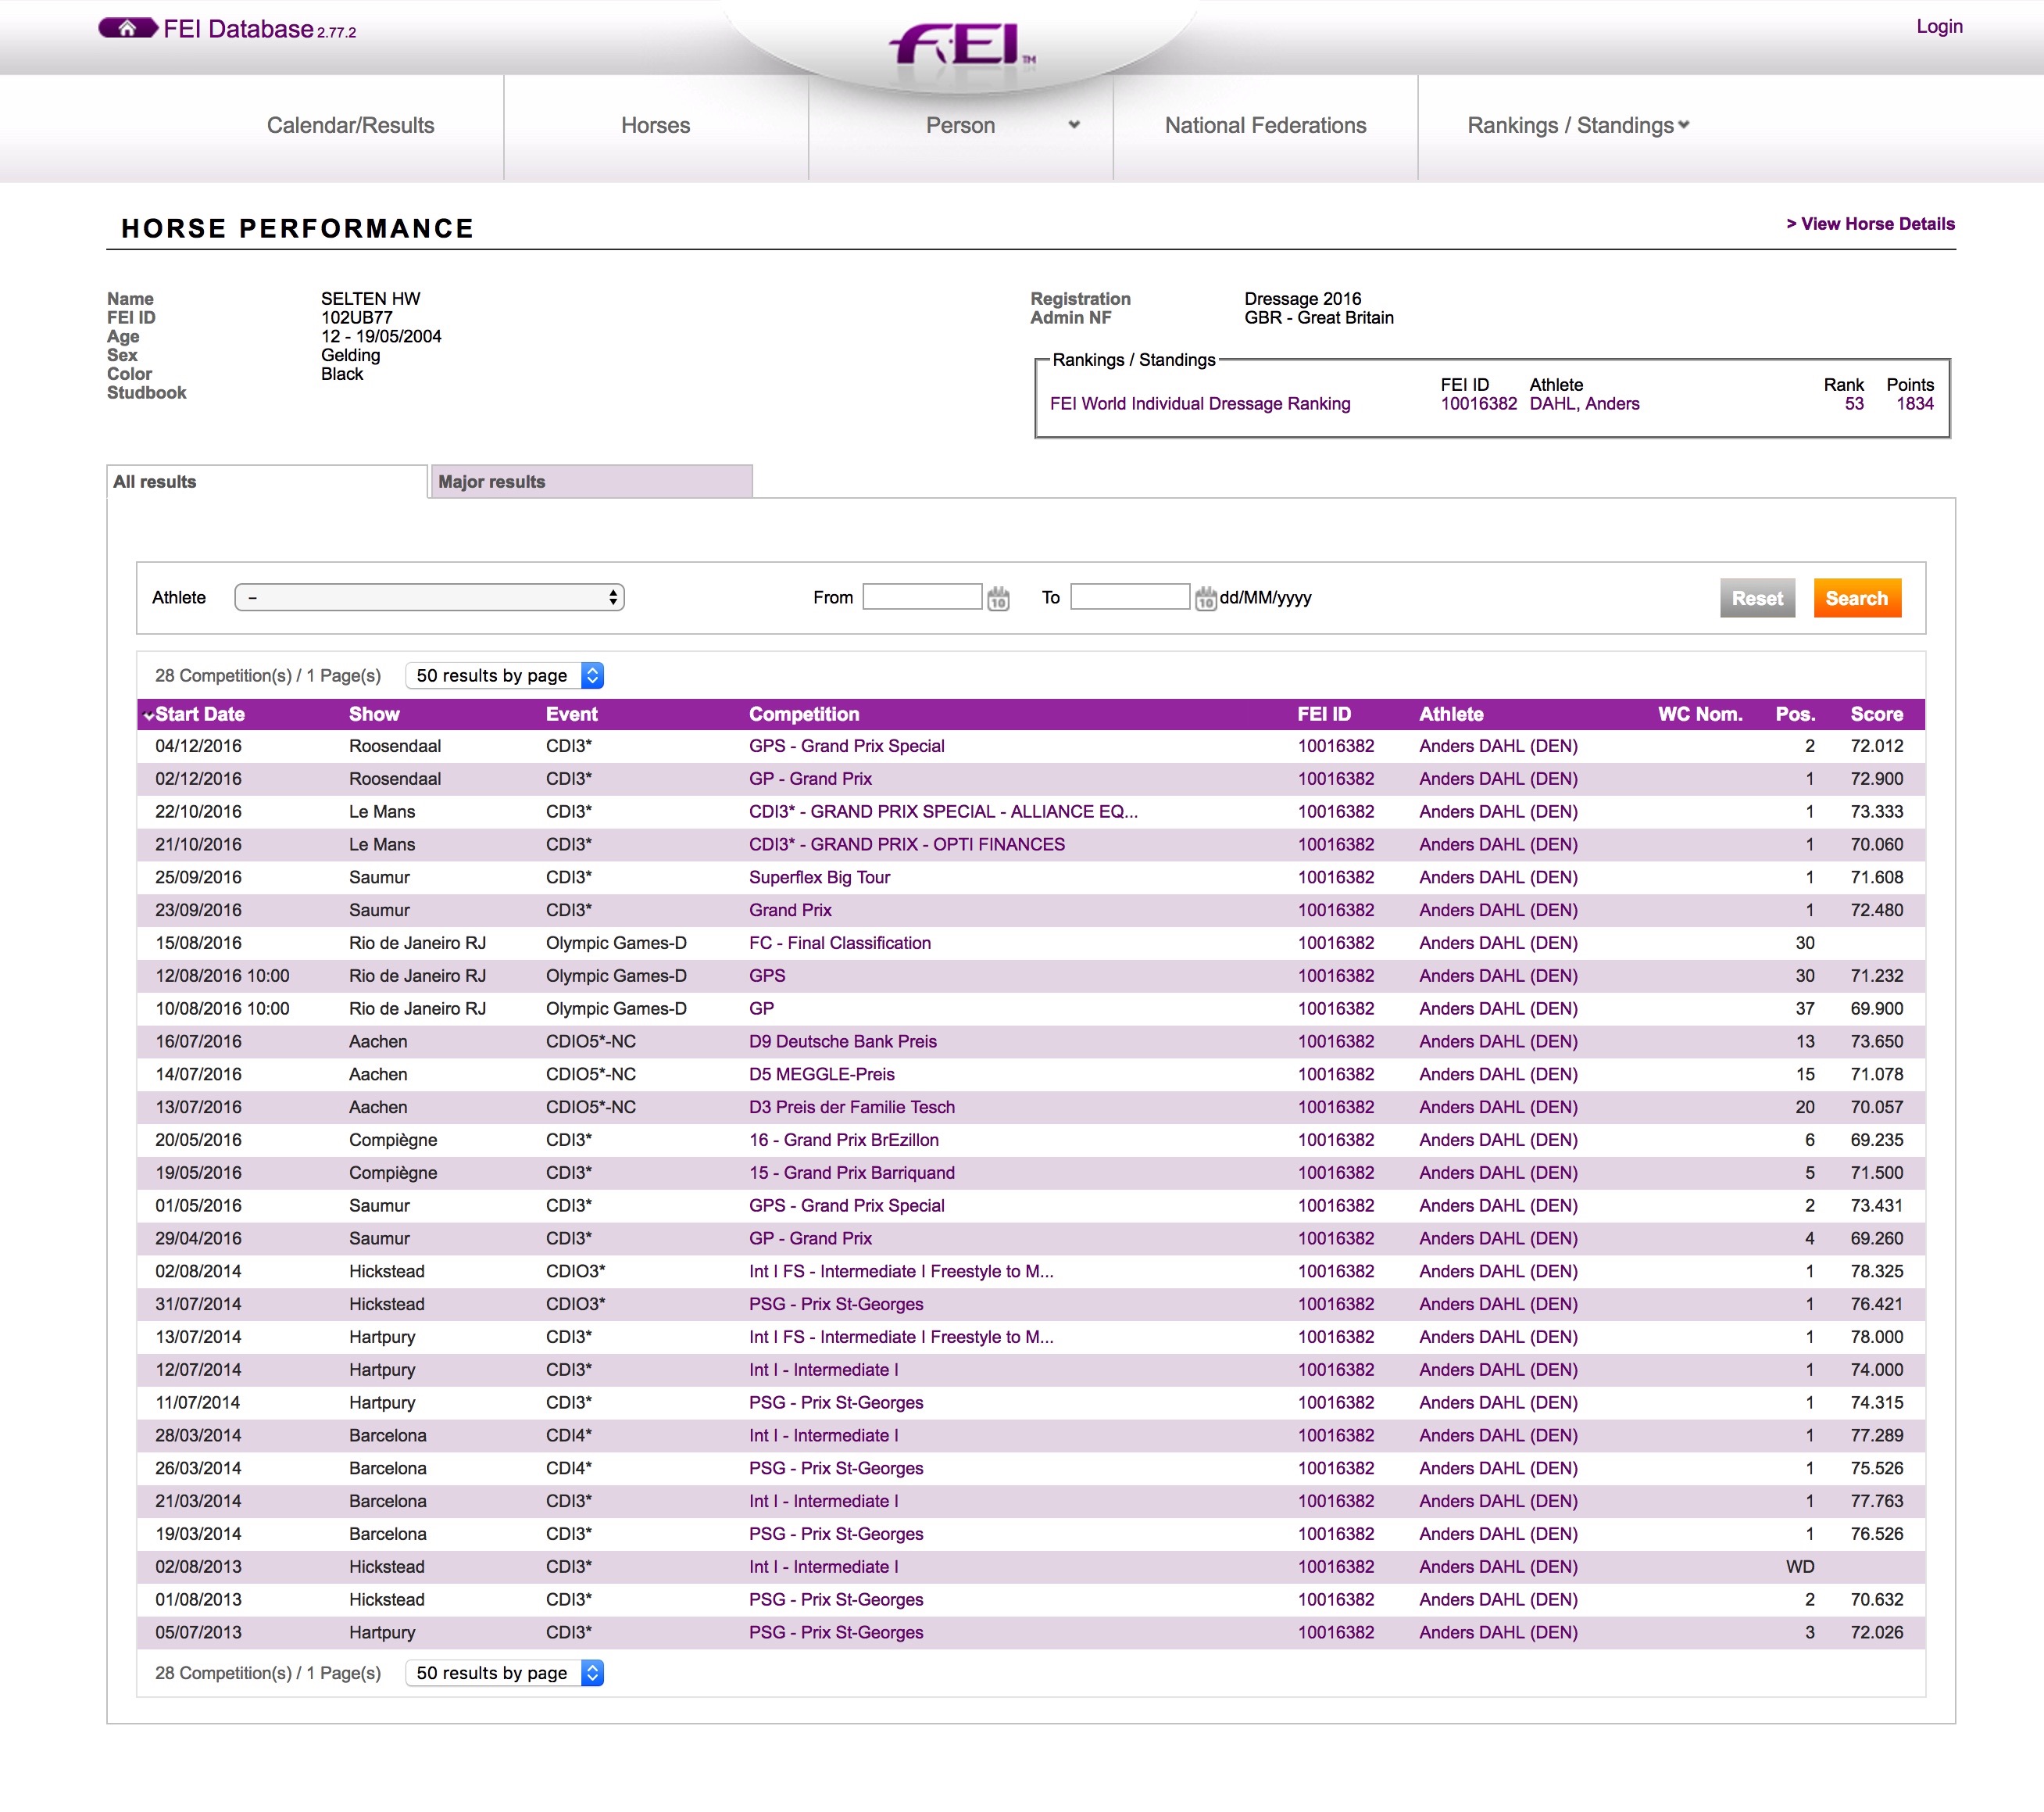
Task: Open the Athlete filter dropdown
Action: pyautogui.click(x=429, y=597)
